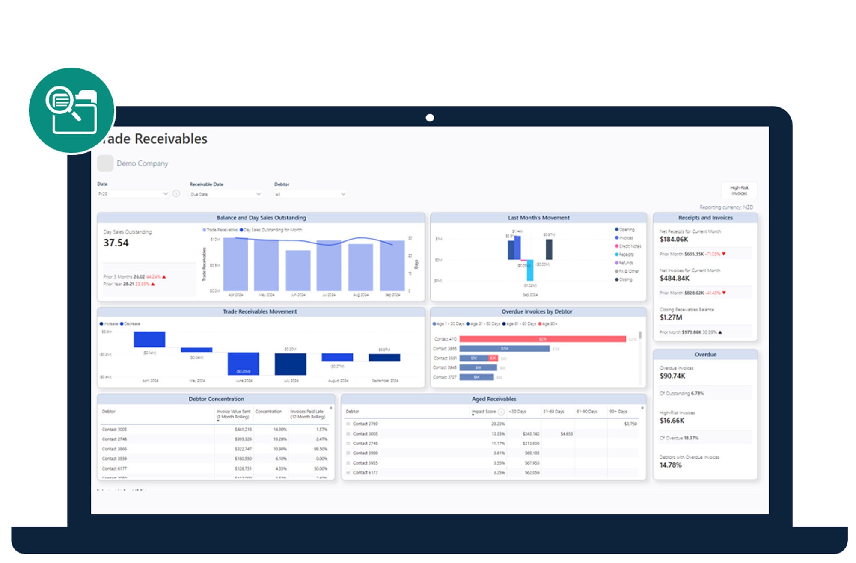Viewport: 856px width, 563px height.
Task: Select the Increase legend marker in Trade Receivables Movement
Action: click(101, 324)
